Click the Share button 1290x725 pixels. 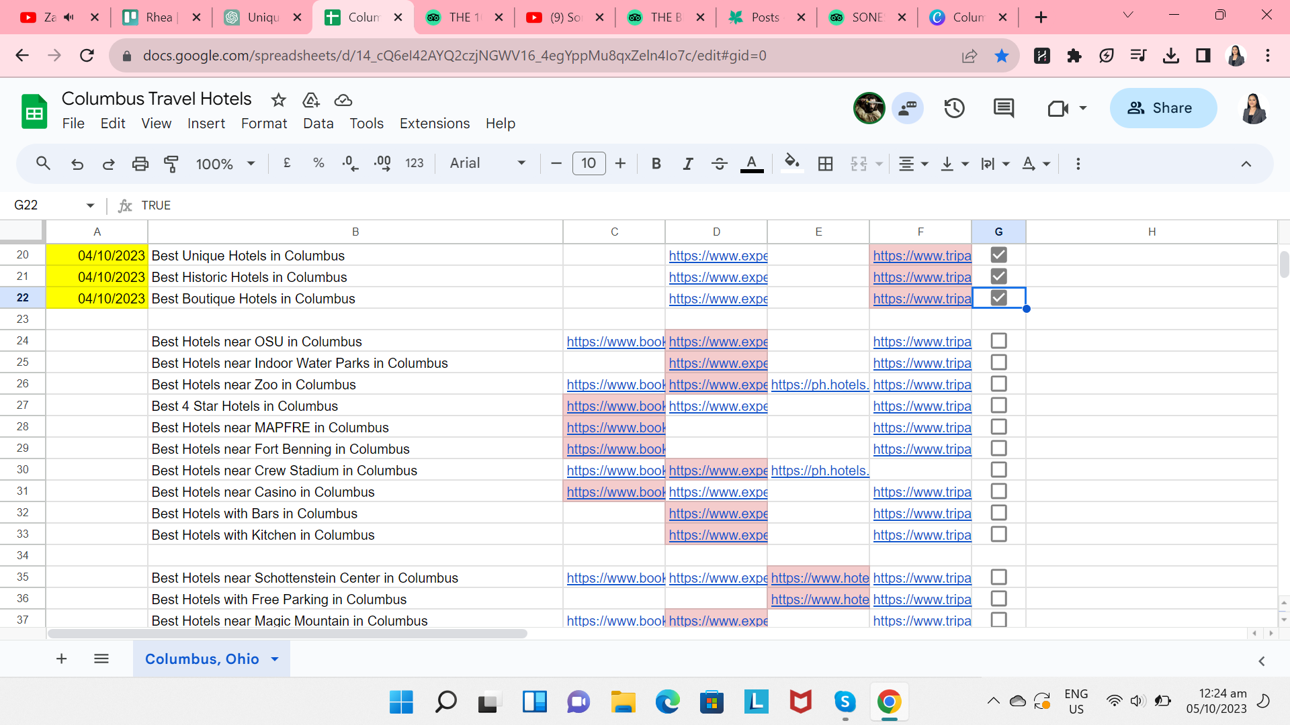coord(1162,108)
